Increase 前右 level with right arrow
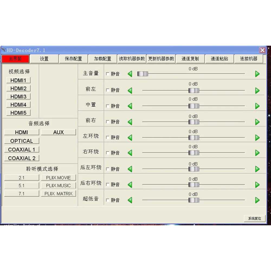 click(x=257, y=122)
